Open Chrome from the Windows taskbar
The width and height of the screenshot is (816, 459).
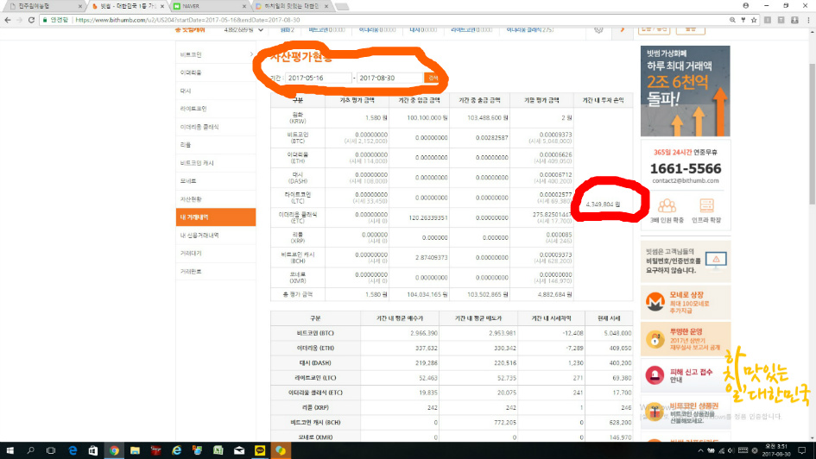click(x=114, y=450)
